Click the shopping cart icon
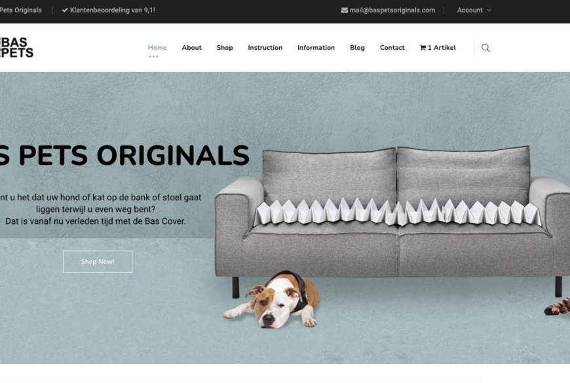Image resolution: width=570 pixels, height=383 pixels. [423, 48]
